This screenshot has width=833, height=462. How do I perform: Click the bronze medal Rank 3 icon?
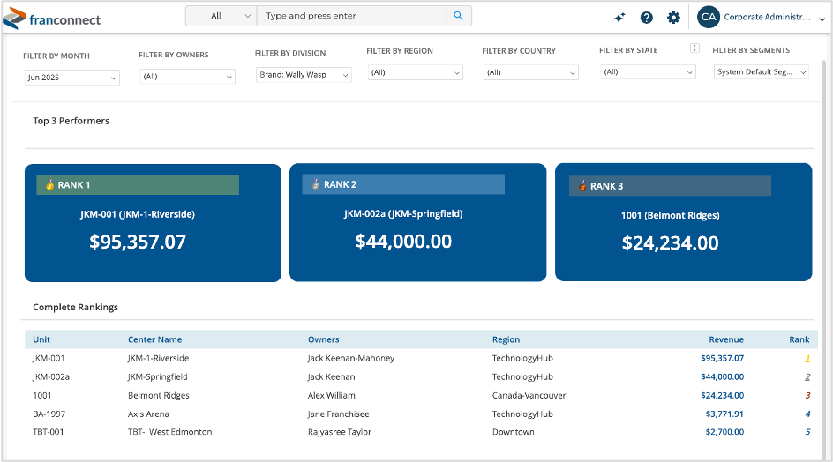582,186
